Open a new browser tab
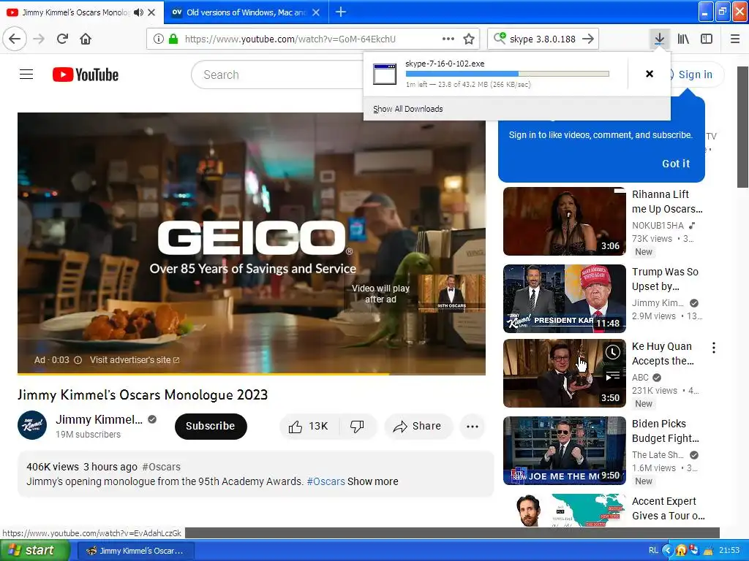The width and height of the screenshot is (749, 561). pyautogui.click(x=341, y=12)
